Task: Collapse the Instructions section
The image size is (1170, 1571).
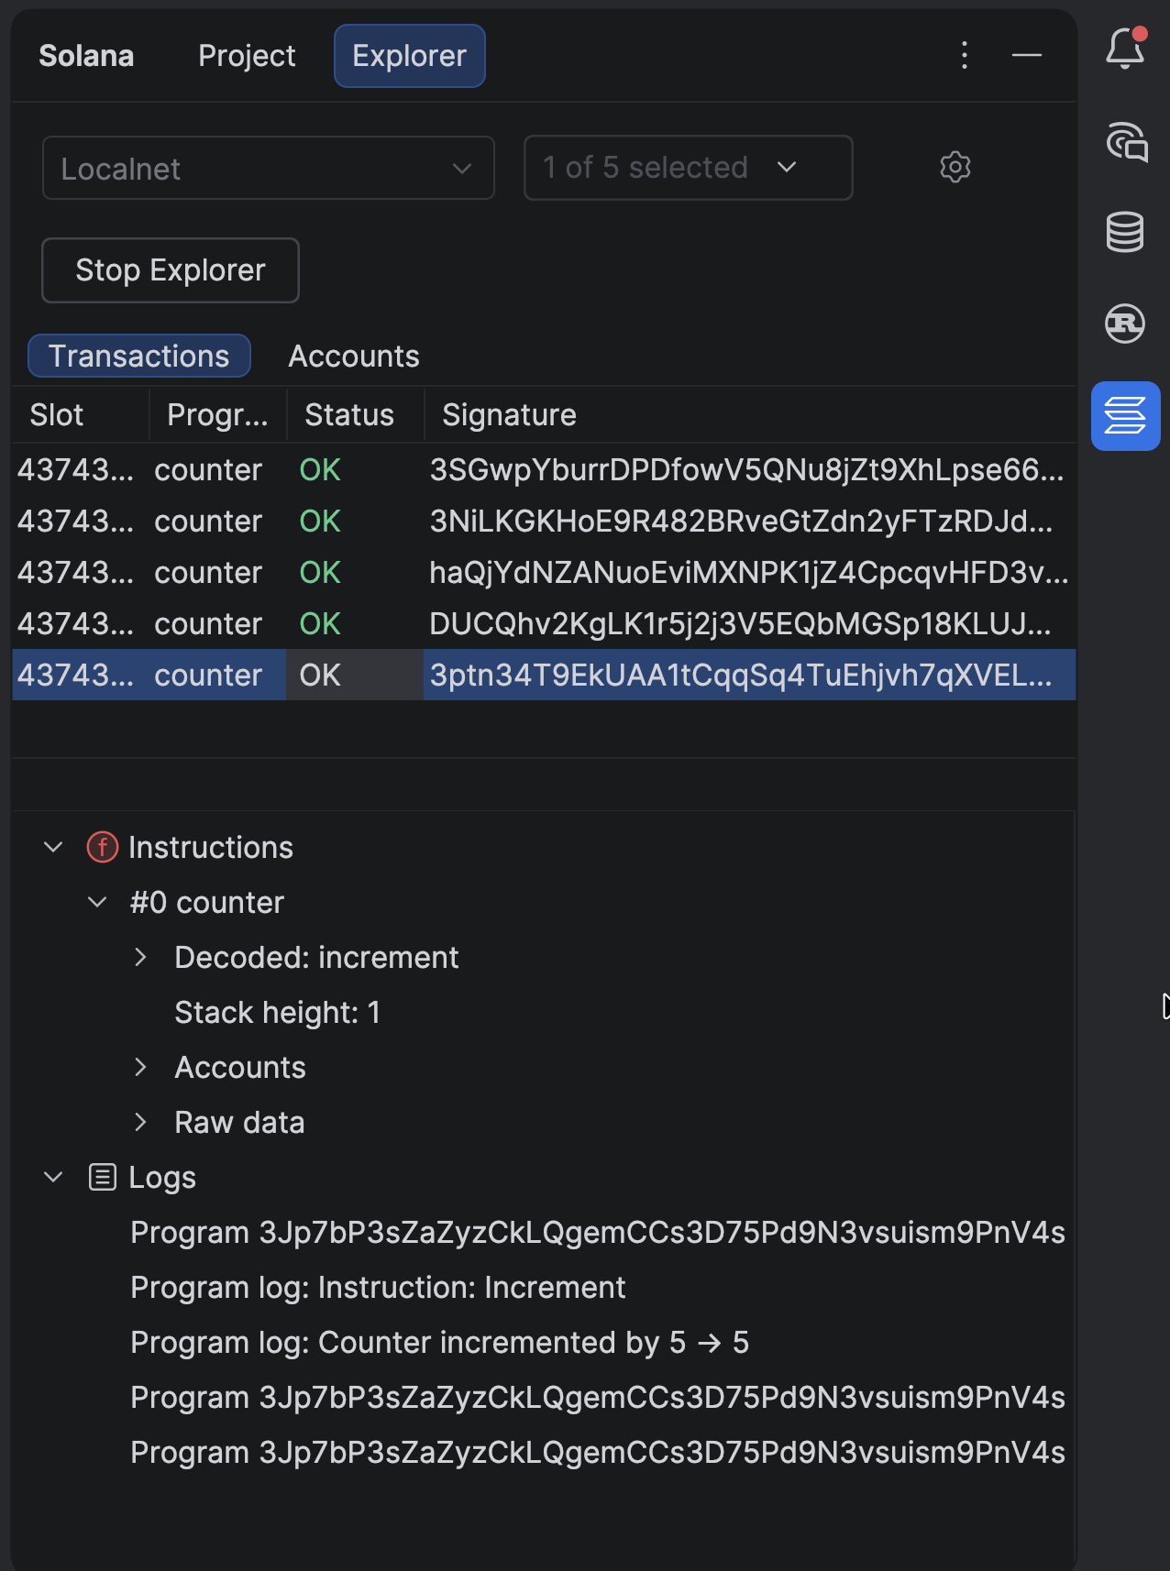Action: [54, 847]
